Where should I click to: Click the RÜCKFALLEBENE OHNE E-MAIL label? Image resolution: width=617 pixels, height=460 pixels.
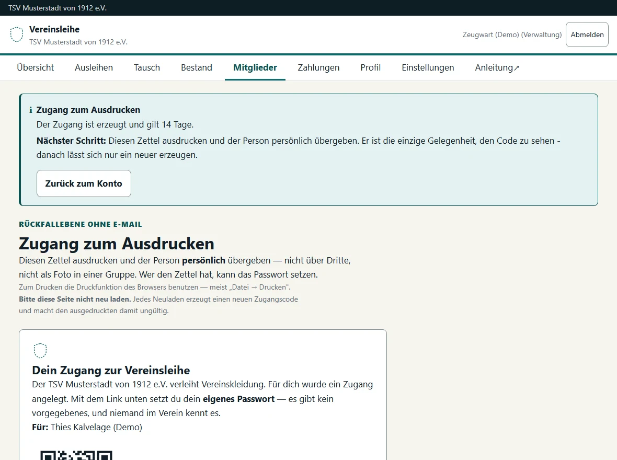(81, 224)
